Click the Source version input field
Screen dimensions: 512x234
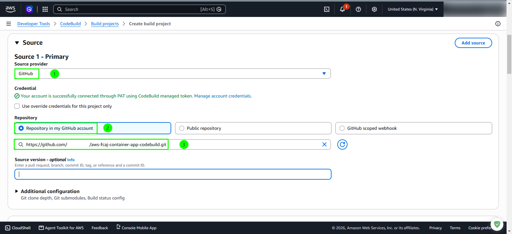[173, 174]
